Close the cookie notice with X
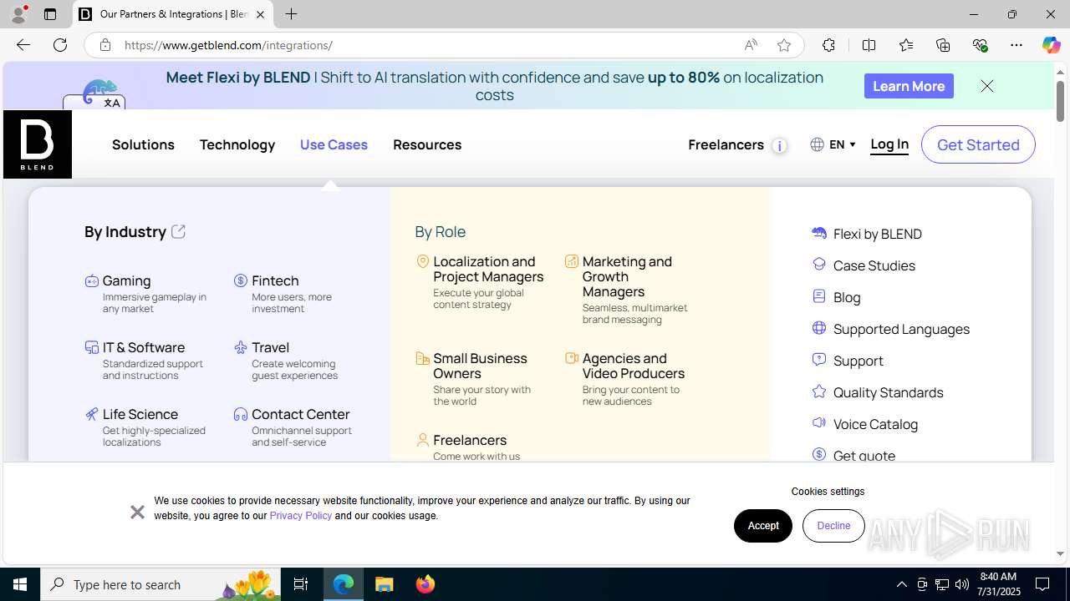1070x601 pixels. (138, 512)
